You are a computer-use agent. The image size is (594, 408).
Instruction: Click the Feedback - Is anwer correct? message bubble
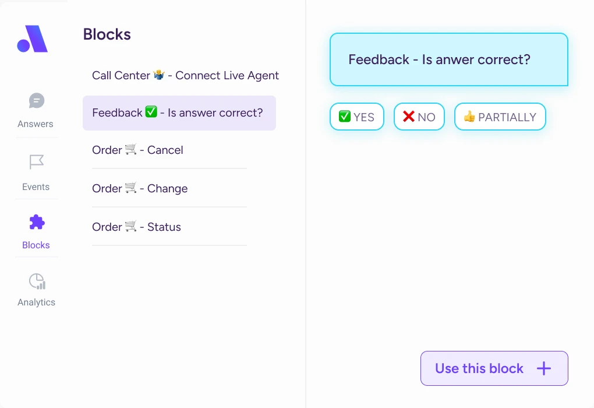click(449, 59)
